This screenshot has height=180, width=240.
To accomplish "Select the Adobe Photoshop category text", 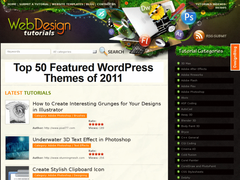I will point(192,92).
